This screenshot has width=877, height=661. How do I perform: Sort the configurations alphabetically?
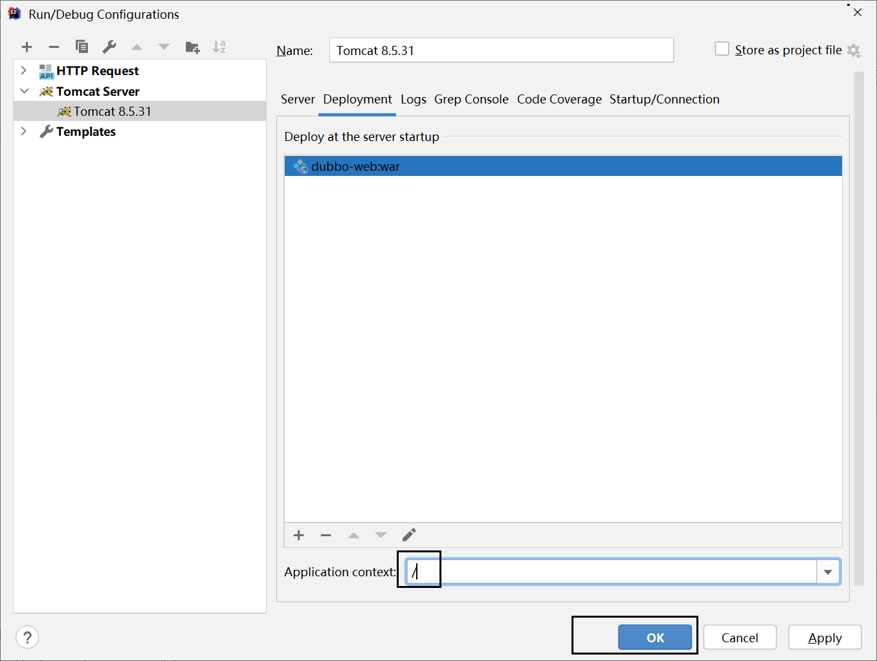[219, 47]
